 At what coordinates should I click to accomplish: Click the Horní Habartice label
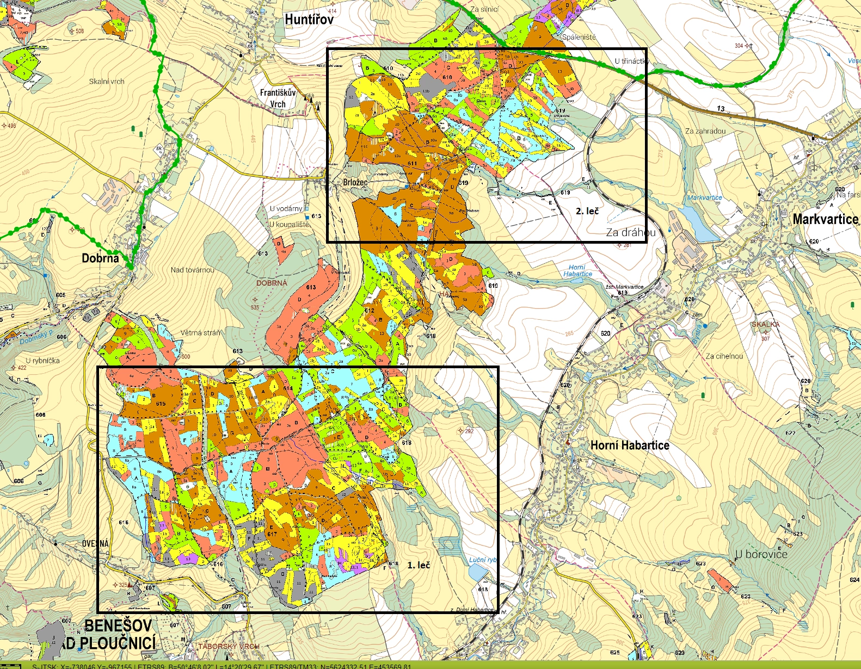tap(630, 445)
